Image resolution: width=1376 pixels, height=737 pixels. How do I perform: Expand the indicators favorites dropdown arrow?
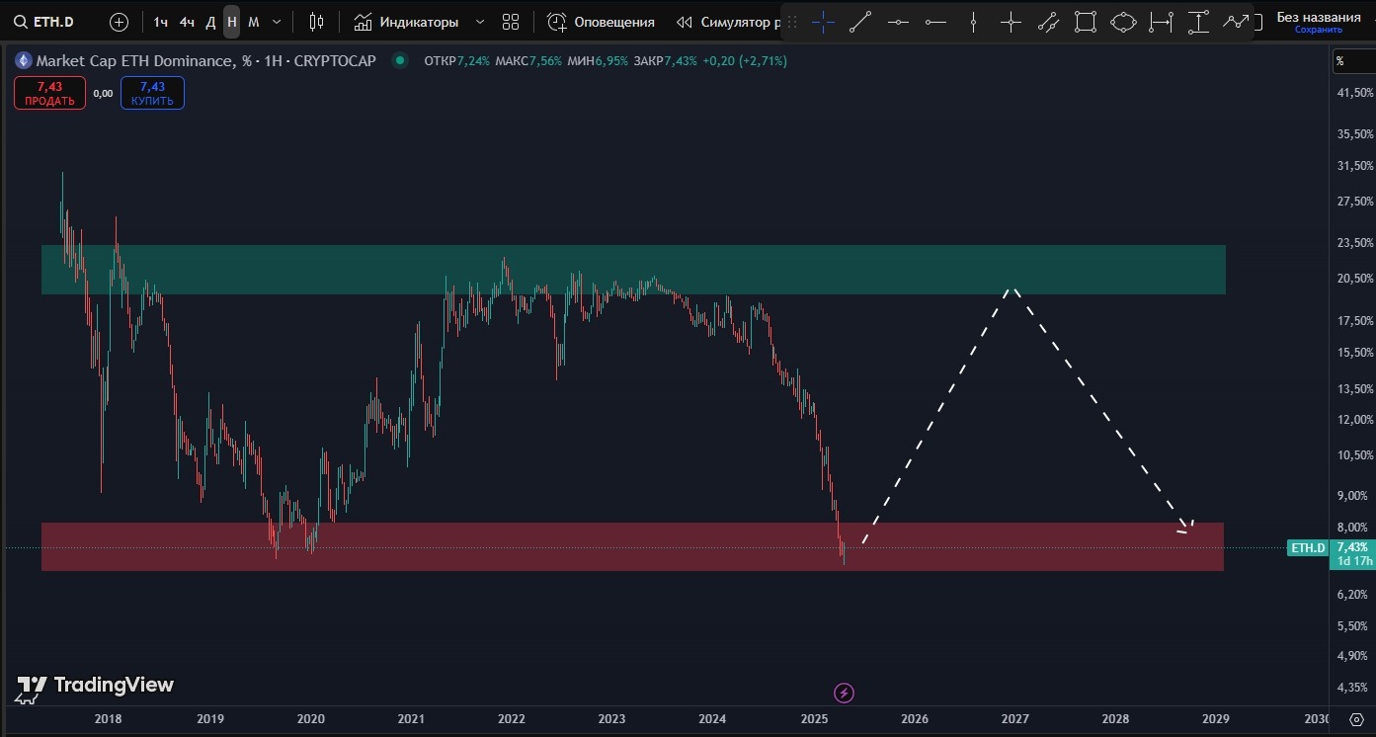pyautogui.click(x=480, y=22)
